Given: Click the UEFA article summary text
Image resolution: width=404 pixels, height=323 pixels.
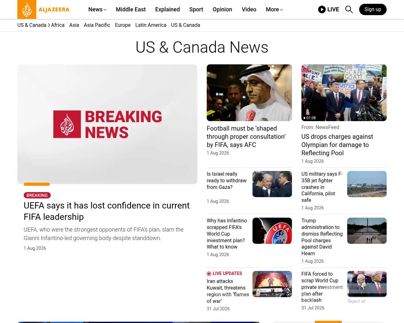Looking at the screenshot, I should pyautogui.click(x=104, y=234).
